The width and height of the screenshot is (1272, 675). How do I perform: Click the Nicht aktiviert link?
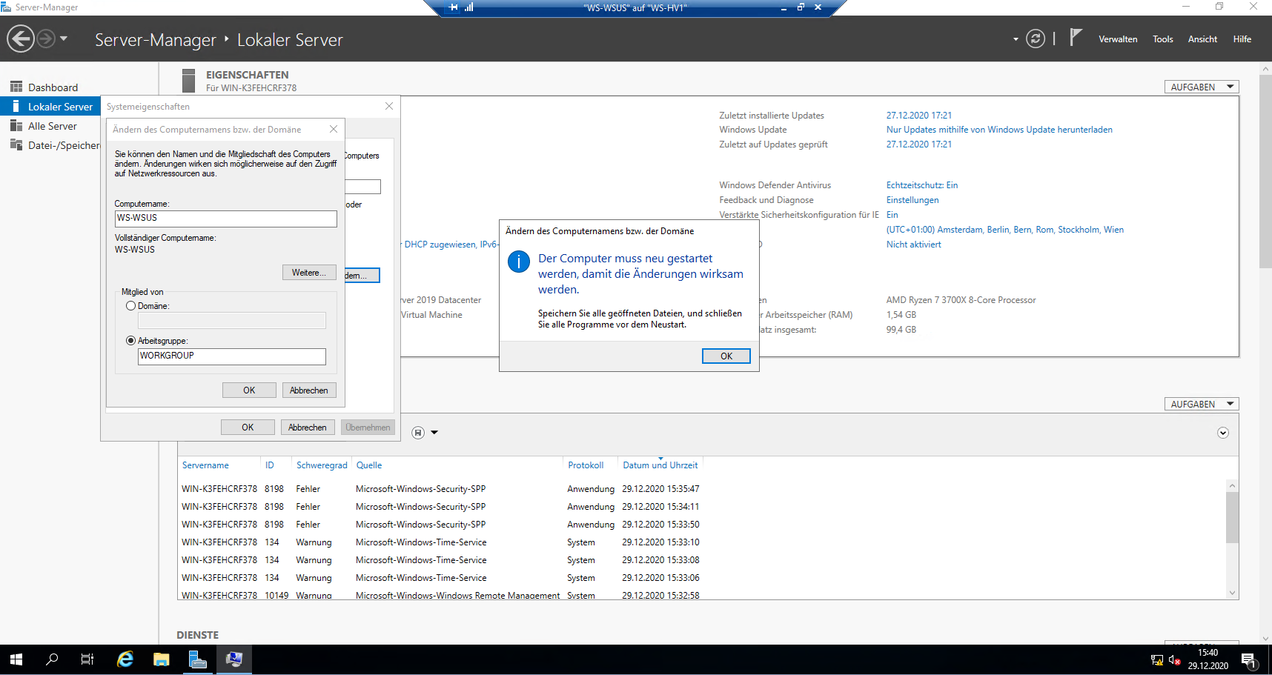[x=914, y=245]
